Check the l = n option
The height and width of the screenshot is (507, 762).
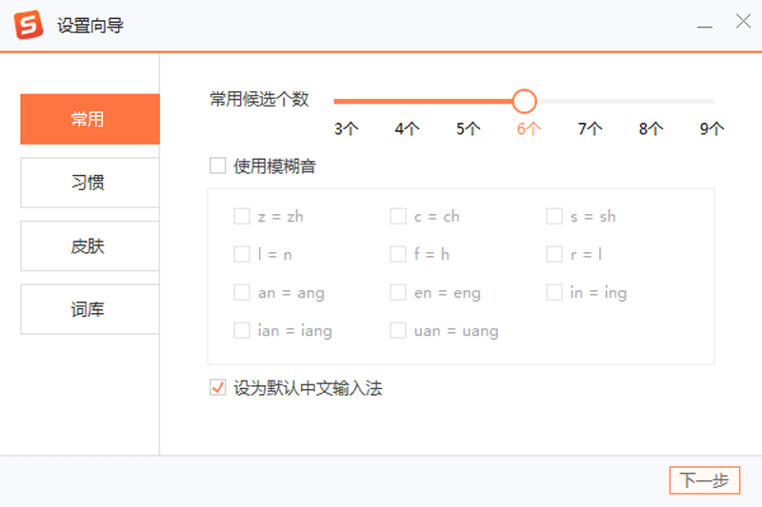tap(242, 254)
